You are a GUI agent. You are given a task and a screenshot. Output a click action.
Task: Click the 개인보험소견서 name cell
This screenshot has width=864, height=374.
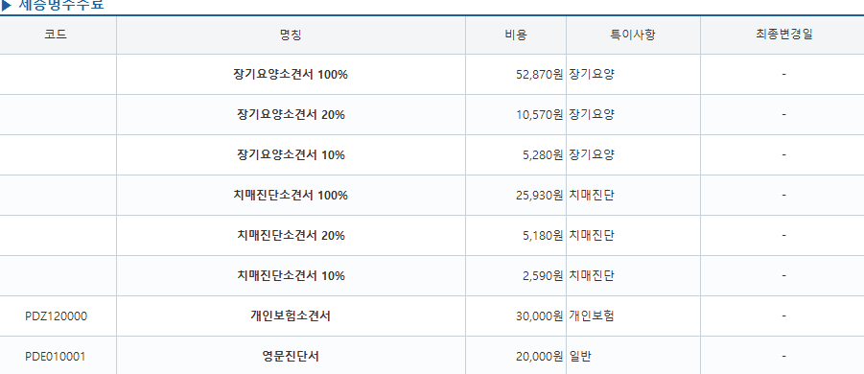(x=291, y=316)
